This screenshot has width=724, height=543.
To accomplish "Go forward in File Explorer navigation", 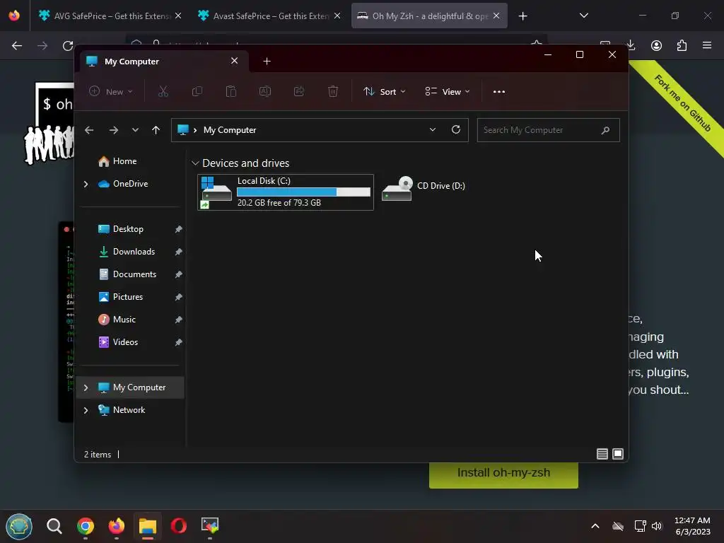I will [x=114, y=130].
